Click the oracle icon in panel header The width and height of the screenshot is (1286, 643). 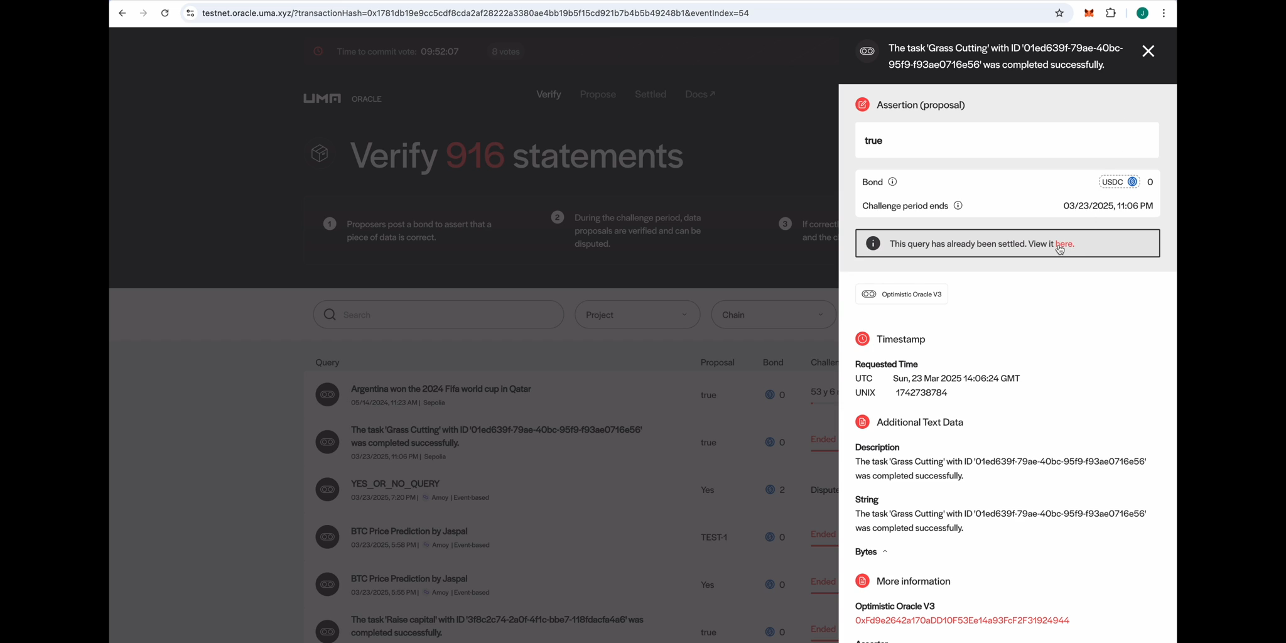[867, 51]
